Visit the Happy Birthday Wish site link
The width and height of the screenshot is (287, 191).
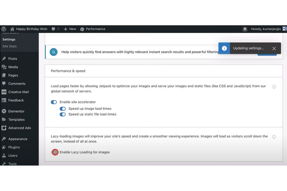(31, 29)
